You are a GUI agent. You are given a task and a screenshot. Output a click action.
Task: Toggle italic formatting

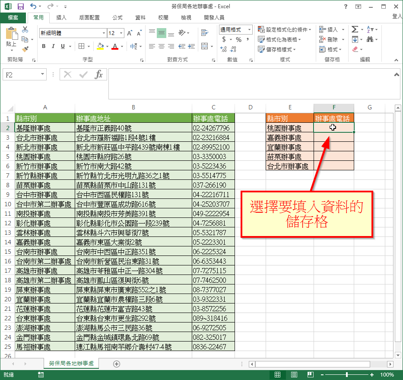(x=53, y=45)
